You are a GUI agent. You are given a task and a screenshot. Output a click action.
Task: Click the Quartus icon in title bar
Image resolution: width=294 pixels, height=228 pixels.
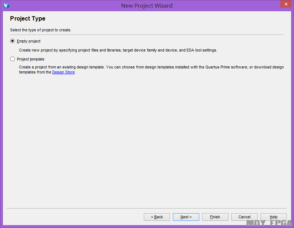click(x=6, y=5)
